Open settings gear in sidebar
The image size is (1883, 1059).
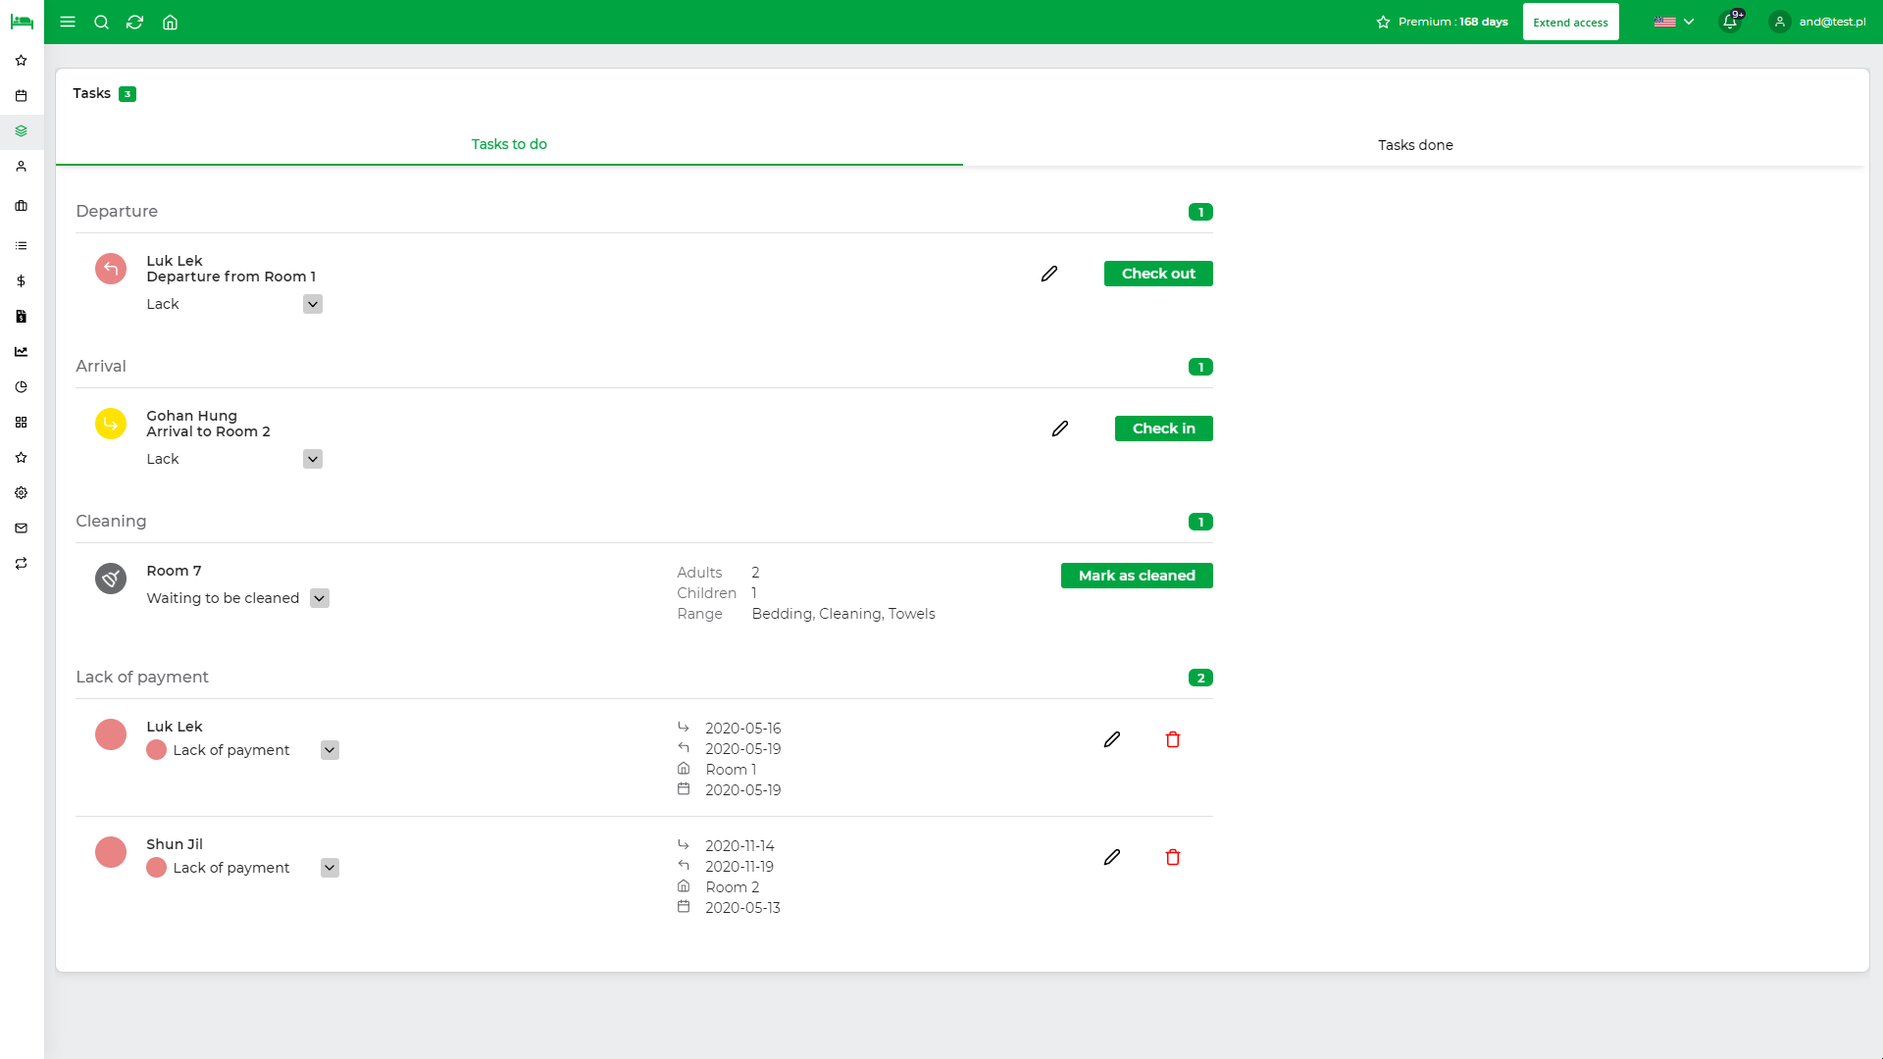pyautogui.click(x=22, y=493)
